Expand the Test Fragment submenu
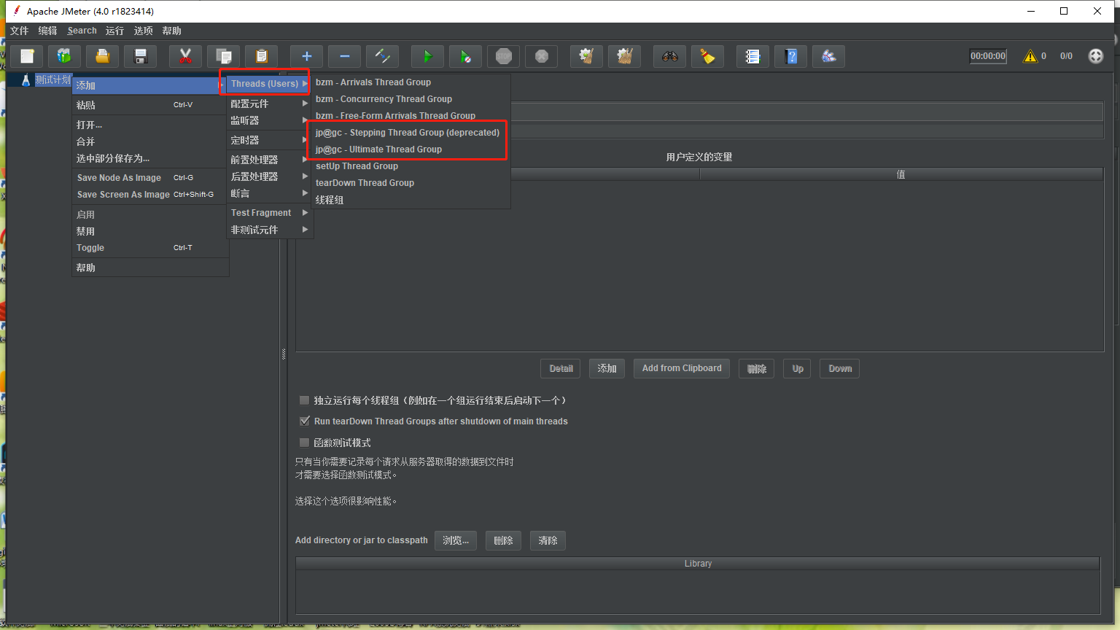This screenshot has width=1120, height=630. point(269,213)
